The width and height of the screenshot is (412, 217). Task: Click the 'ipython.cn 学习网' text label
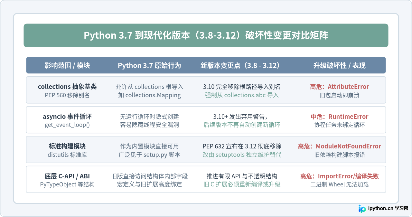(388, 209)
